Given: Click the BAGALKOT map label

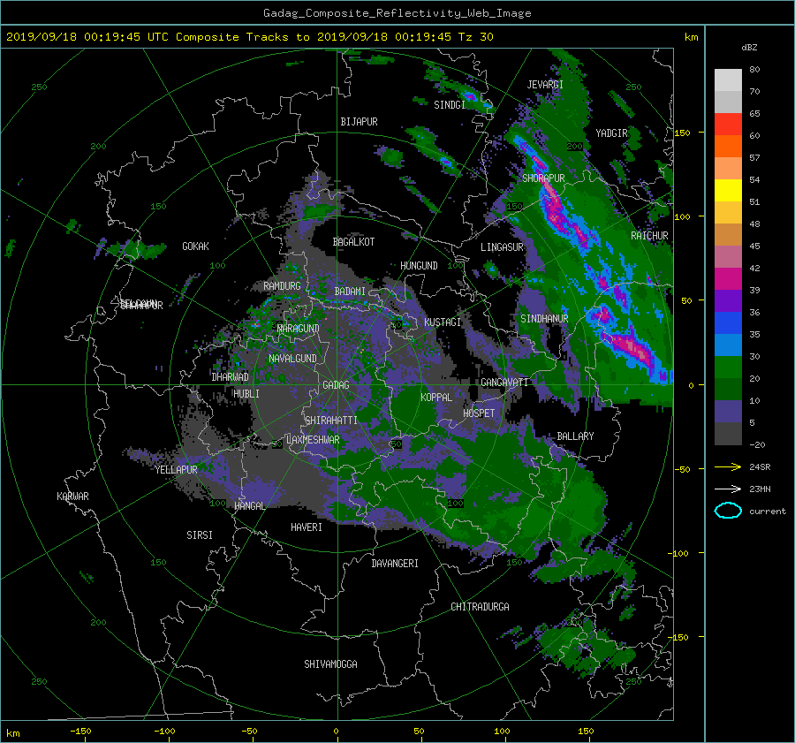Looking at the screenshot, I should pyautogui.click(x=353, y=242).
